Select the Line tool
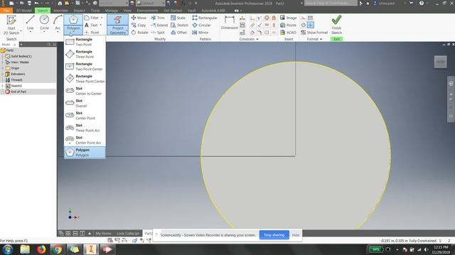 tap(30, 23)
